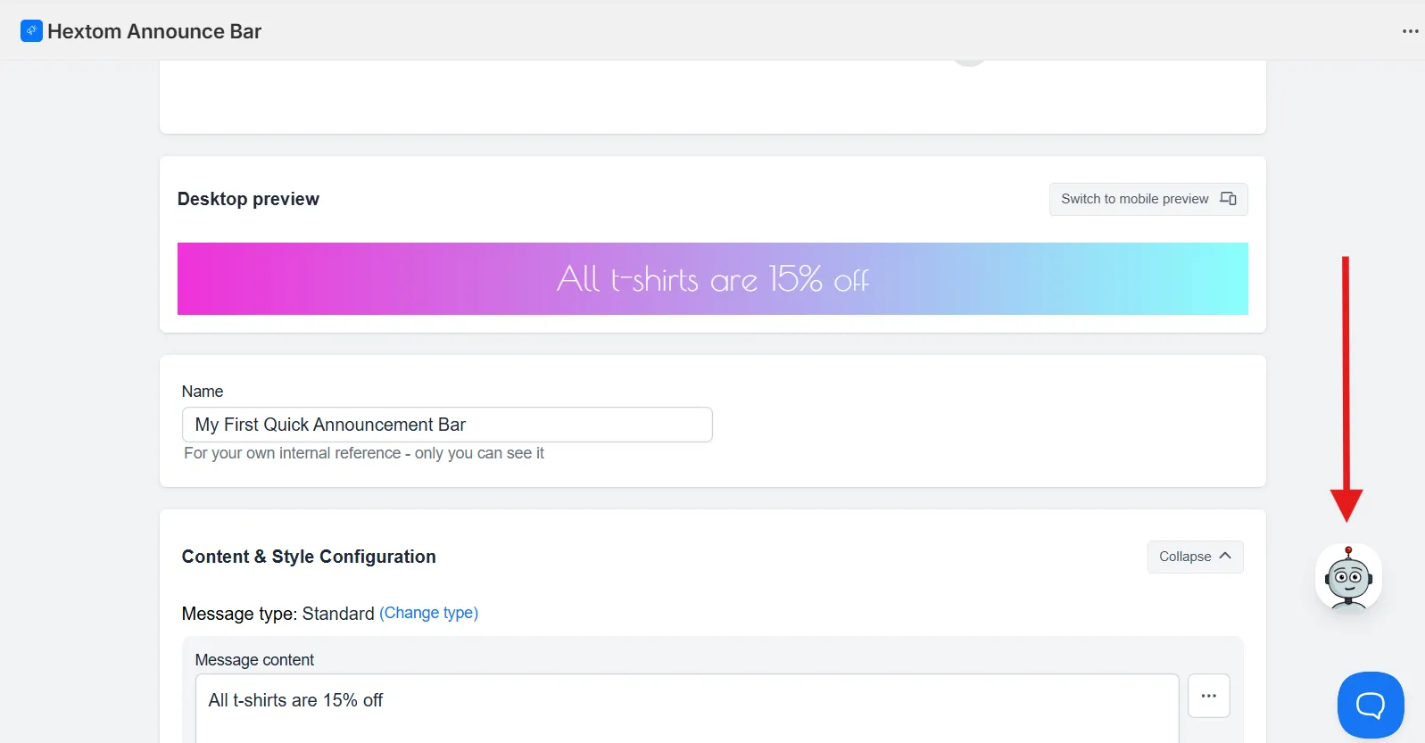
Task: Follow the Change type link
Action: point(428,613)
